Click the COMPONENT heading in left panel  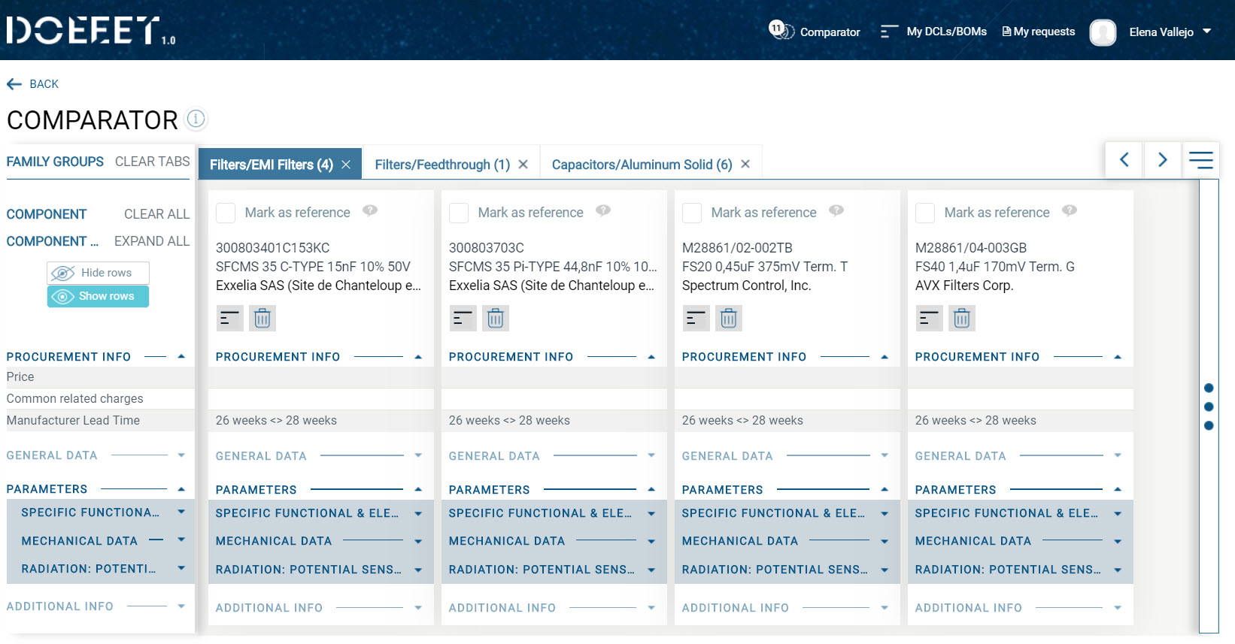point(47,214)
